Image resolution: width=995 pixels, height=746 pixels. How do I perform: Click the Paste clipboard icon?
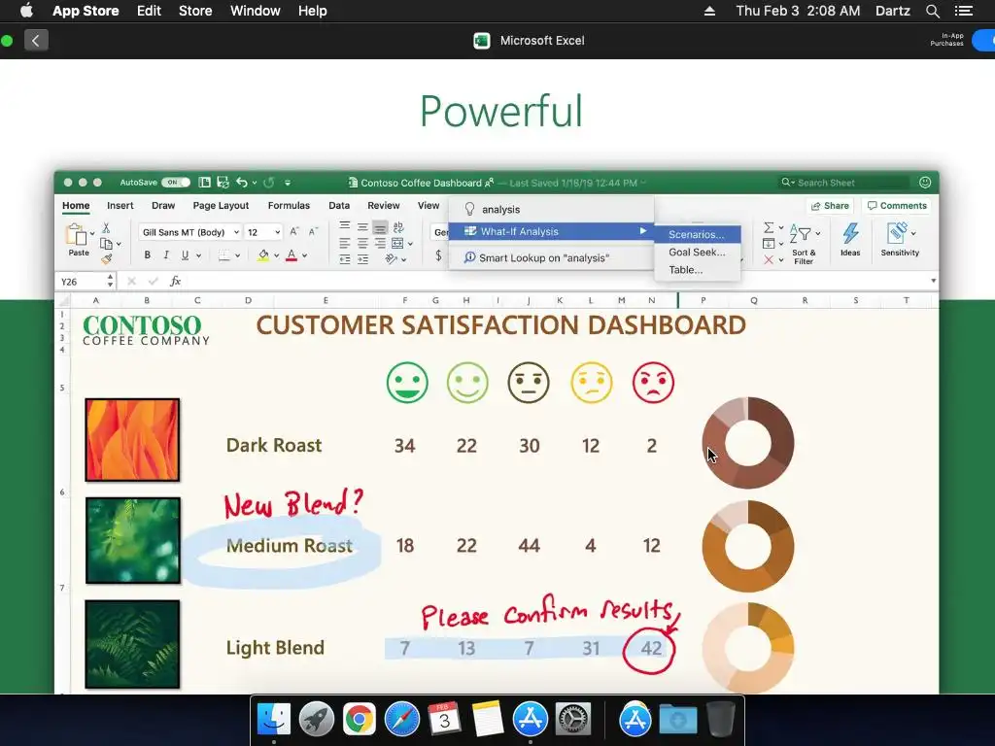click(77, 235)
